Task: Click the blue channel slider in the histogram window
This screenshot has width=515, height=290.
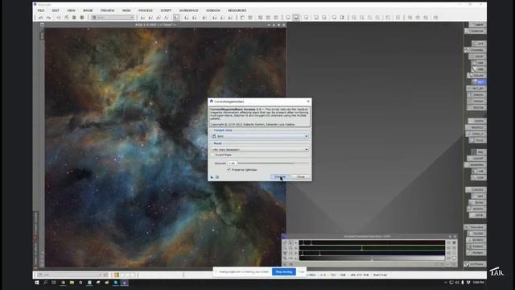Action: 372,254
